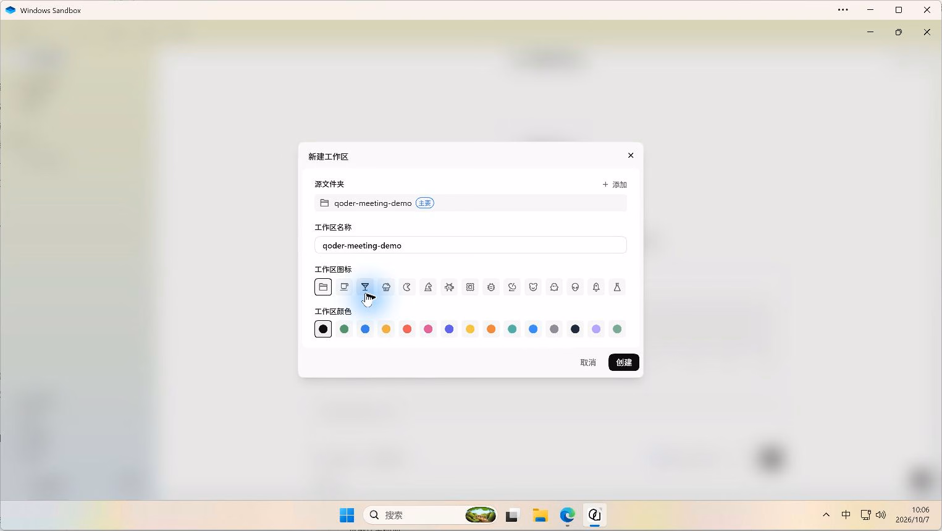Open the volume control in the tray
942x531 pixels.
[881, 515]
